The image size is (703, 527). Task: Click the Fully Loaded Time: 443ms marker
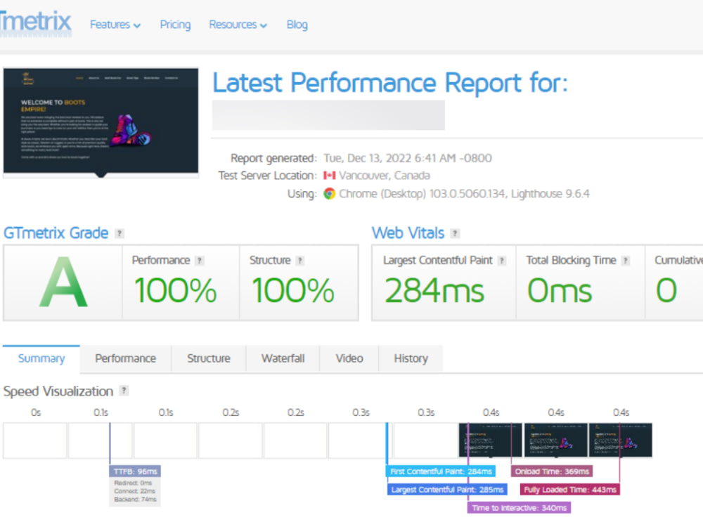(x=570, y=489)
